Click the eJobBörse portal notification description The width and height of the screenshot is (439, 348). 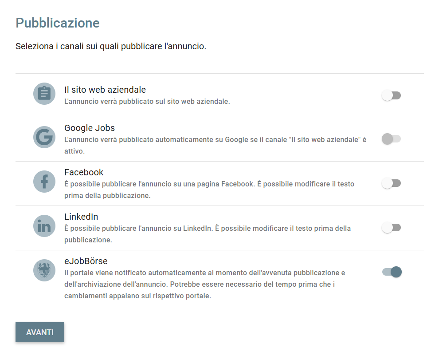coord(204,284)
